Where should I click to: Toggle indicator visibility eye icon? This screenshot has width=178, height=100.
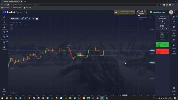click(x=24, y=25)
